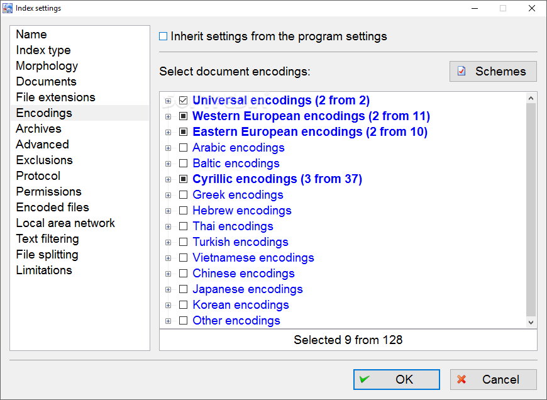This screenshot has width=547, height=400.
Task: Expand the Cyrillic encodings tree node
Action: coord(168,179)
